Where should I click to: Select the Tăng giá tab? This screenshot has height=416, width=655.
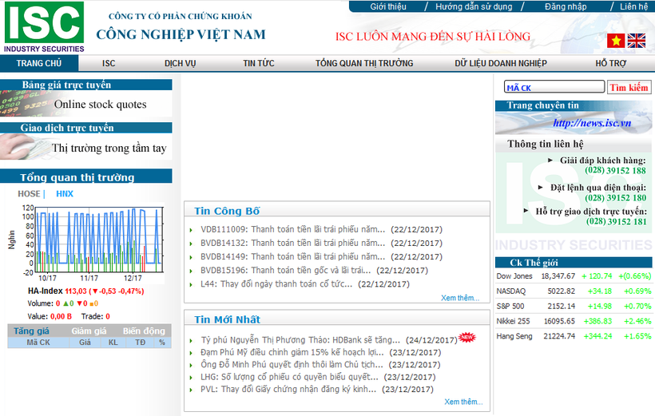32,331
